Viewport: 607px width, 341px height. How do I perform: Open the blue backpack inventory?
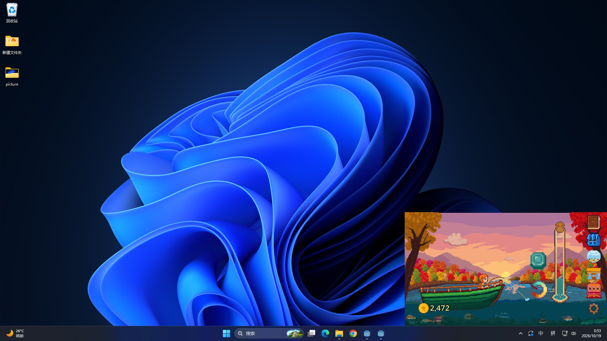point(593,239)
